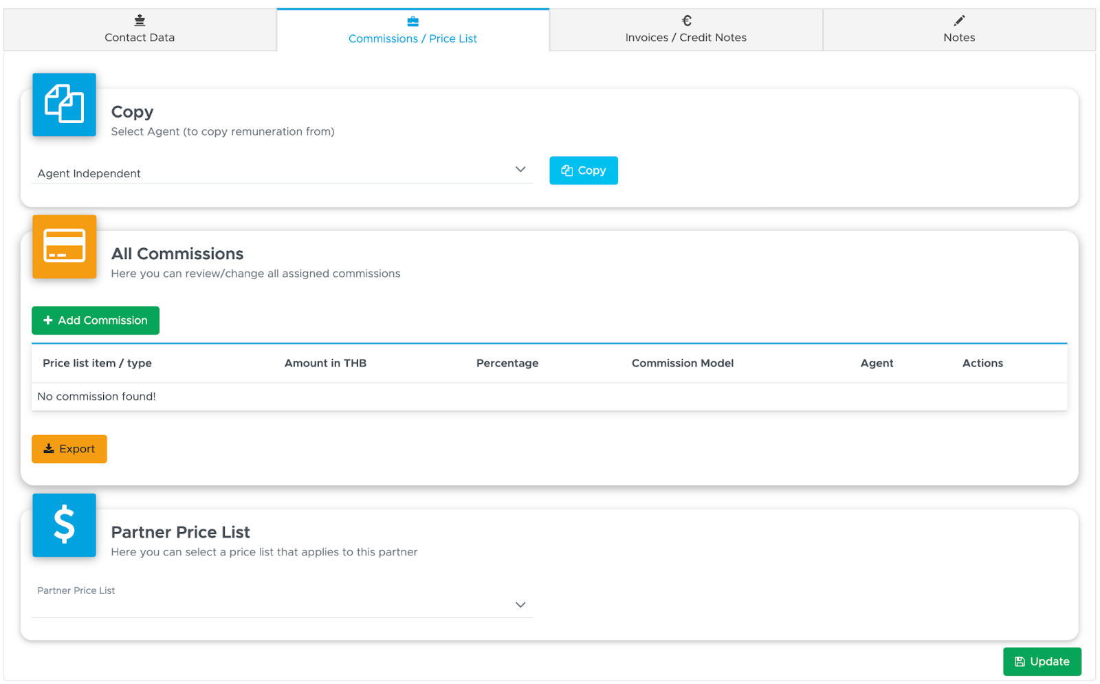Image resolution: width=1100 pixels, height=684 pixels.
Task: Click the Agent column header
Action: [x=877, y=363]
